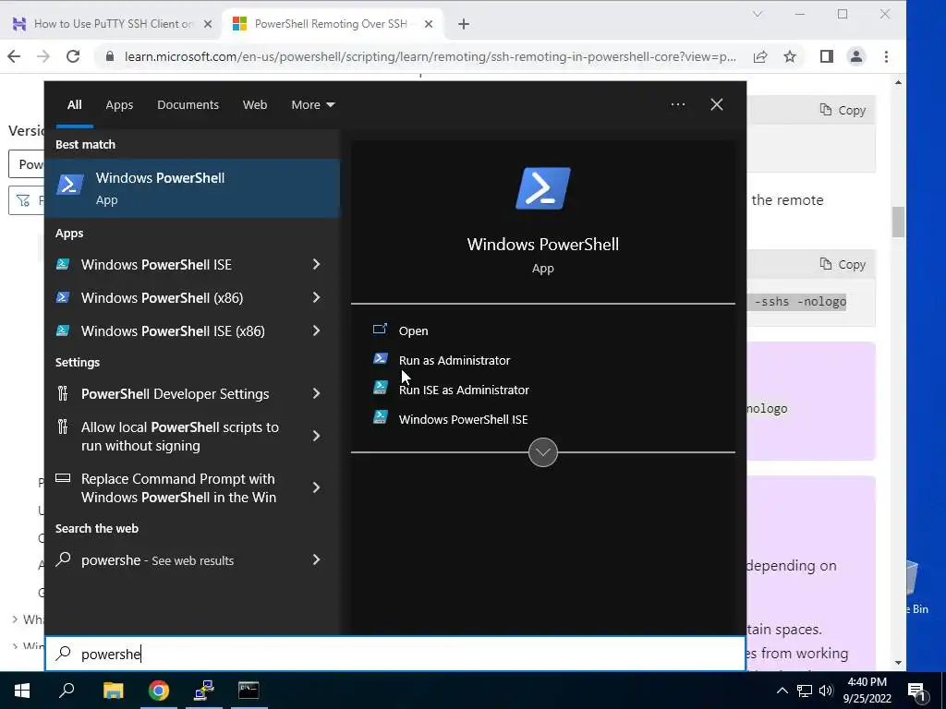
Task: Open a new Chrome tab
Action: 464,24
